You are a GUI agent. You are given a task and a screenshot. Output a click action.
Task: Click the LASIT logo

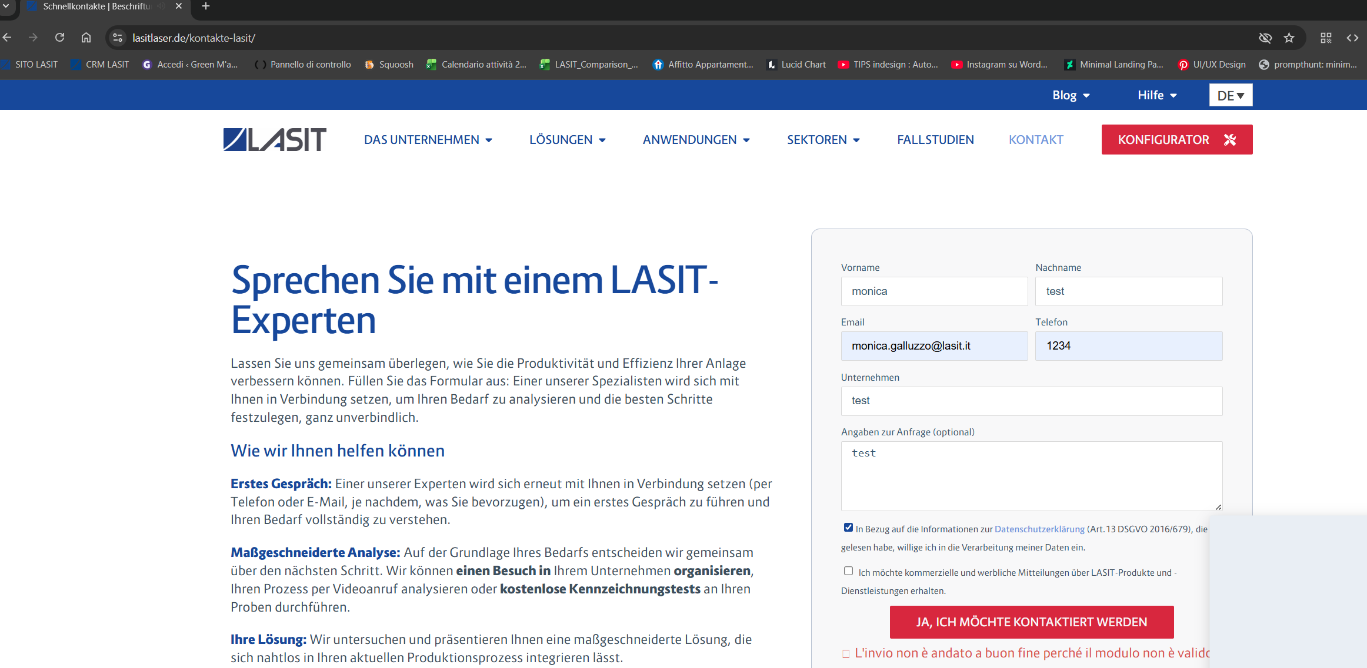275,140
